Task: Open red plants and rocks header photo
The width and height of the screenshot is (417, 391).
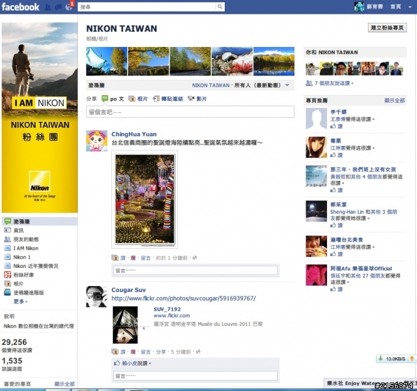Action: [232, 61]
